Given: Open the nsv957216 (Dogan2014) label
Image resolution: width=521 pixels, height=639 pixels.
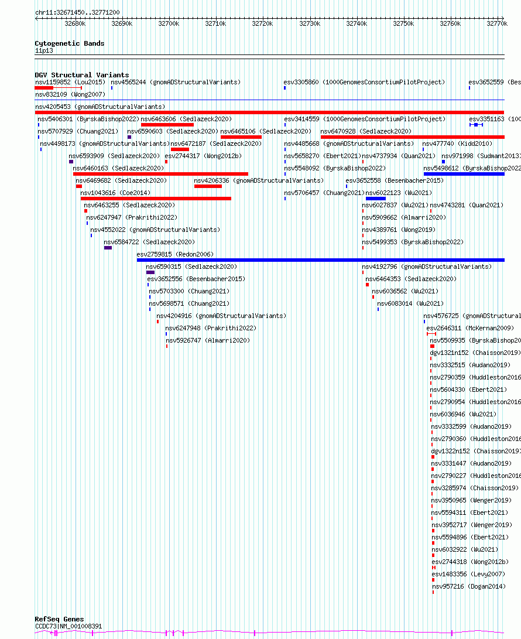Looking at the screenshot, I should (x=469, y=586).
